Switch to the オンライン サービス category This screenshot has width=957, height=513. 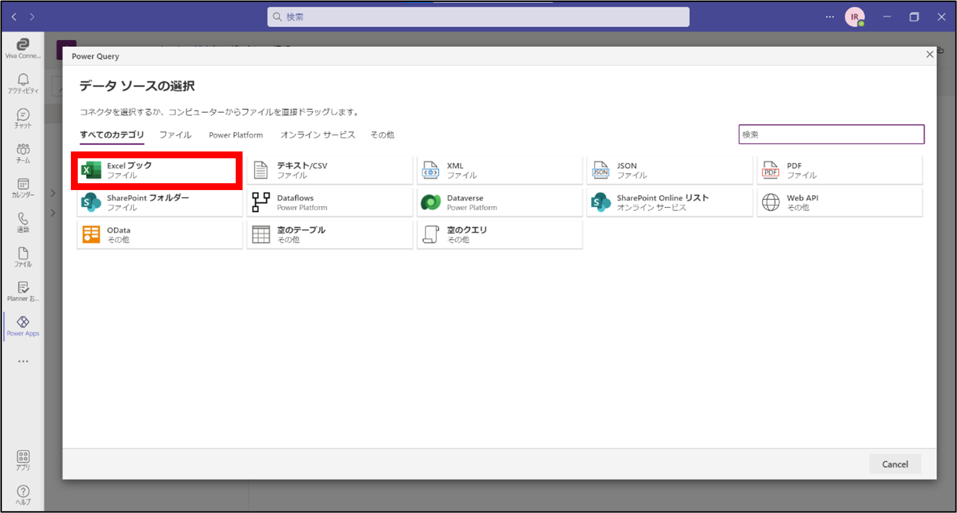(x=318, y=135)
